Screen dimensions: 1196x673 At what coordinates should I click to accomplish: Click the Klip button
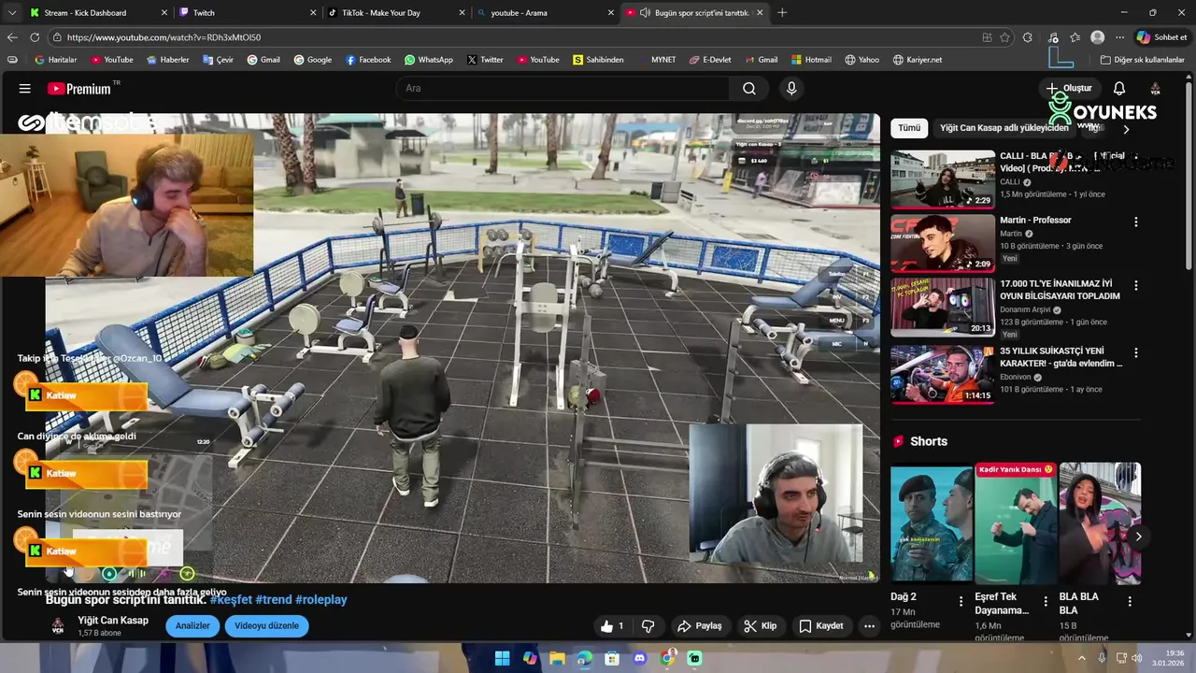click(x=760, y=626)
